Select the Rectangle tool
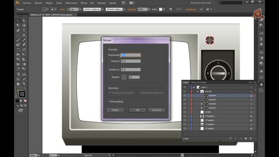The image size is (279, 157). click(x=24, y=35)
